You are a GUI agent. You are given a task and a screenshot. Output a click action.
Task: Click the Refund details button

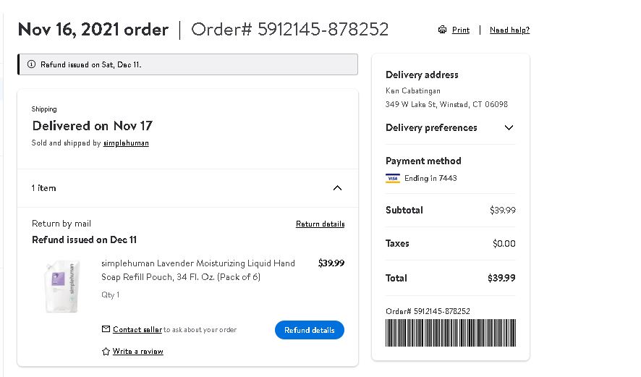point(310,330)
